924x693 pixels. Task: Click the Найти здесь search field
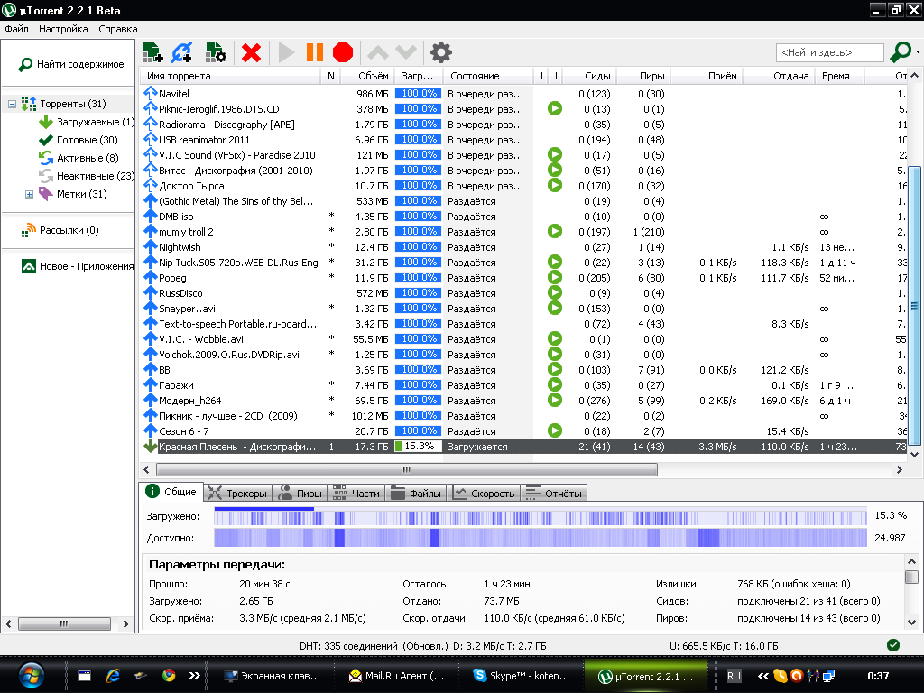(x=828, y=53)
